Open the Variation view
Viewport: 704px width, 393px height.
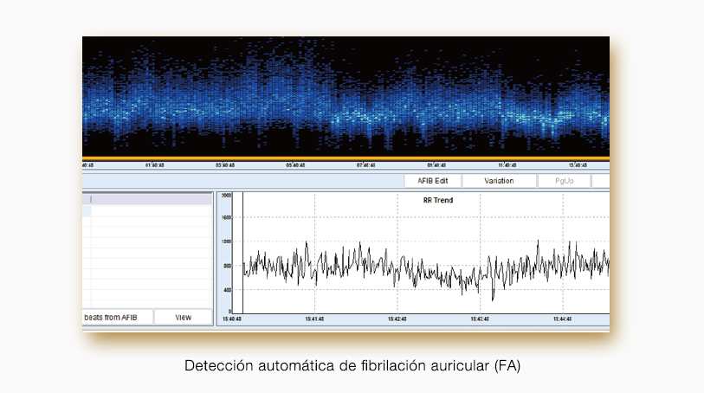coord(498,181)
